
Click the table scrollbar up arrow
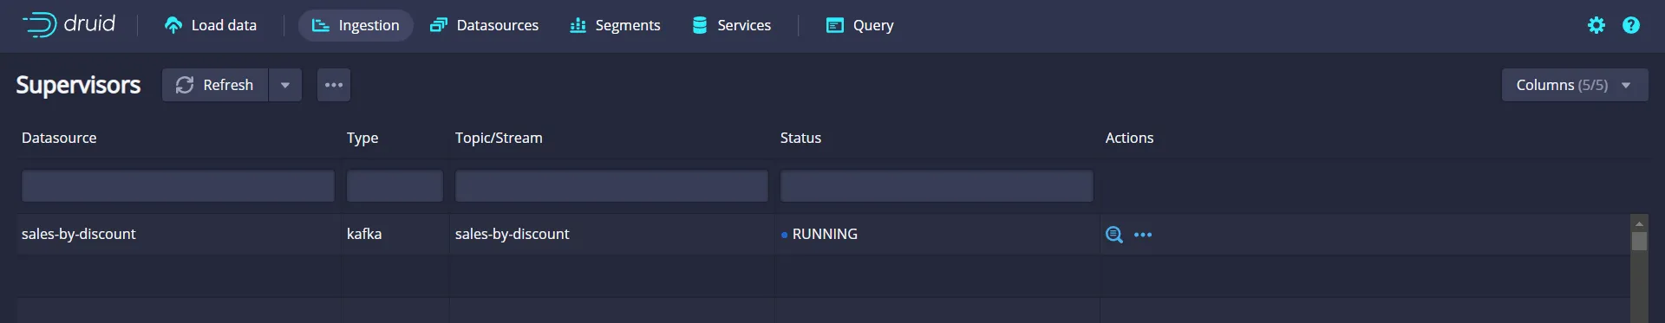1639,223
